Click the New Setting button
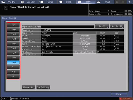Image resolution: width=133 pixels, height=100 pixels. (43, 87)
